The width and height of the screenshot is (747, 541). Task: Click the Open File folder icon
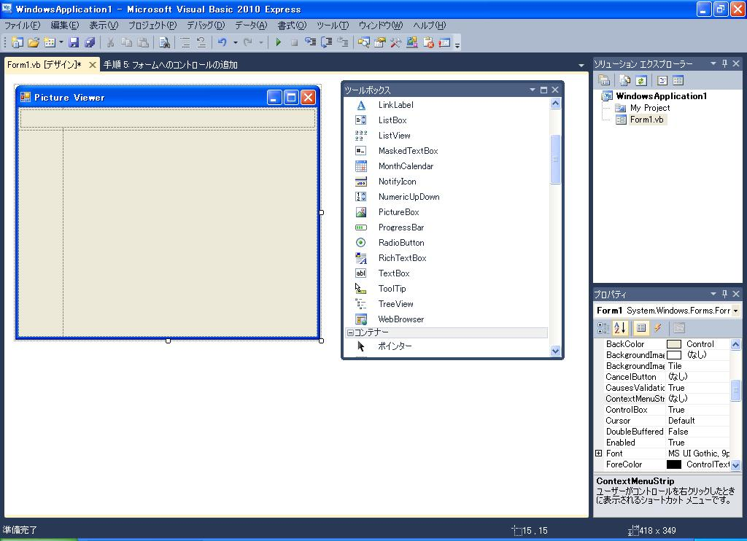point(33,42)
